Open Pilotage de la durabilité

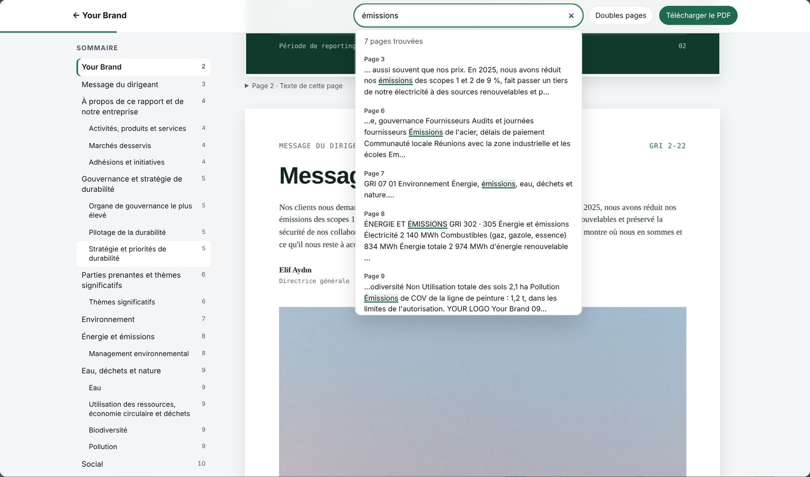pos(144,232)
